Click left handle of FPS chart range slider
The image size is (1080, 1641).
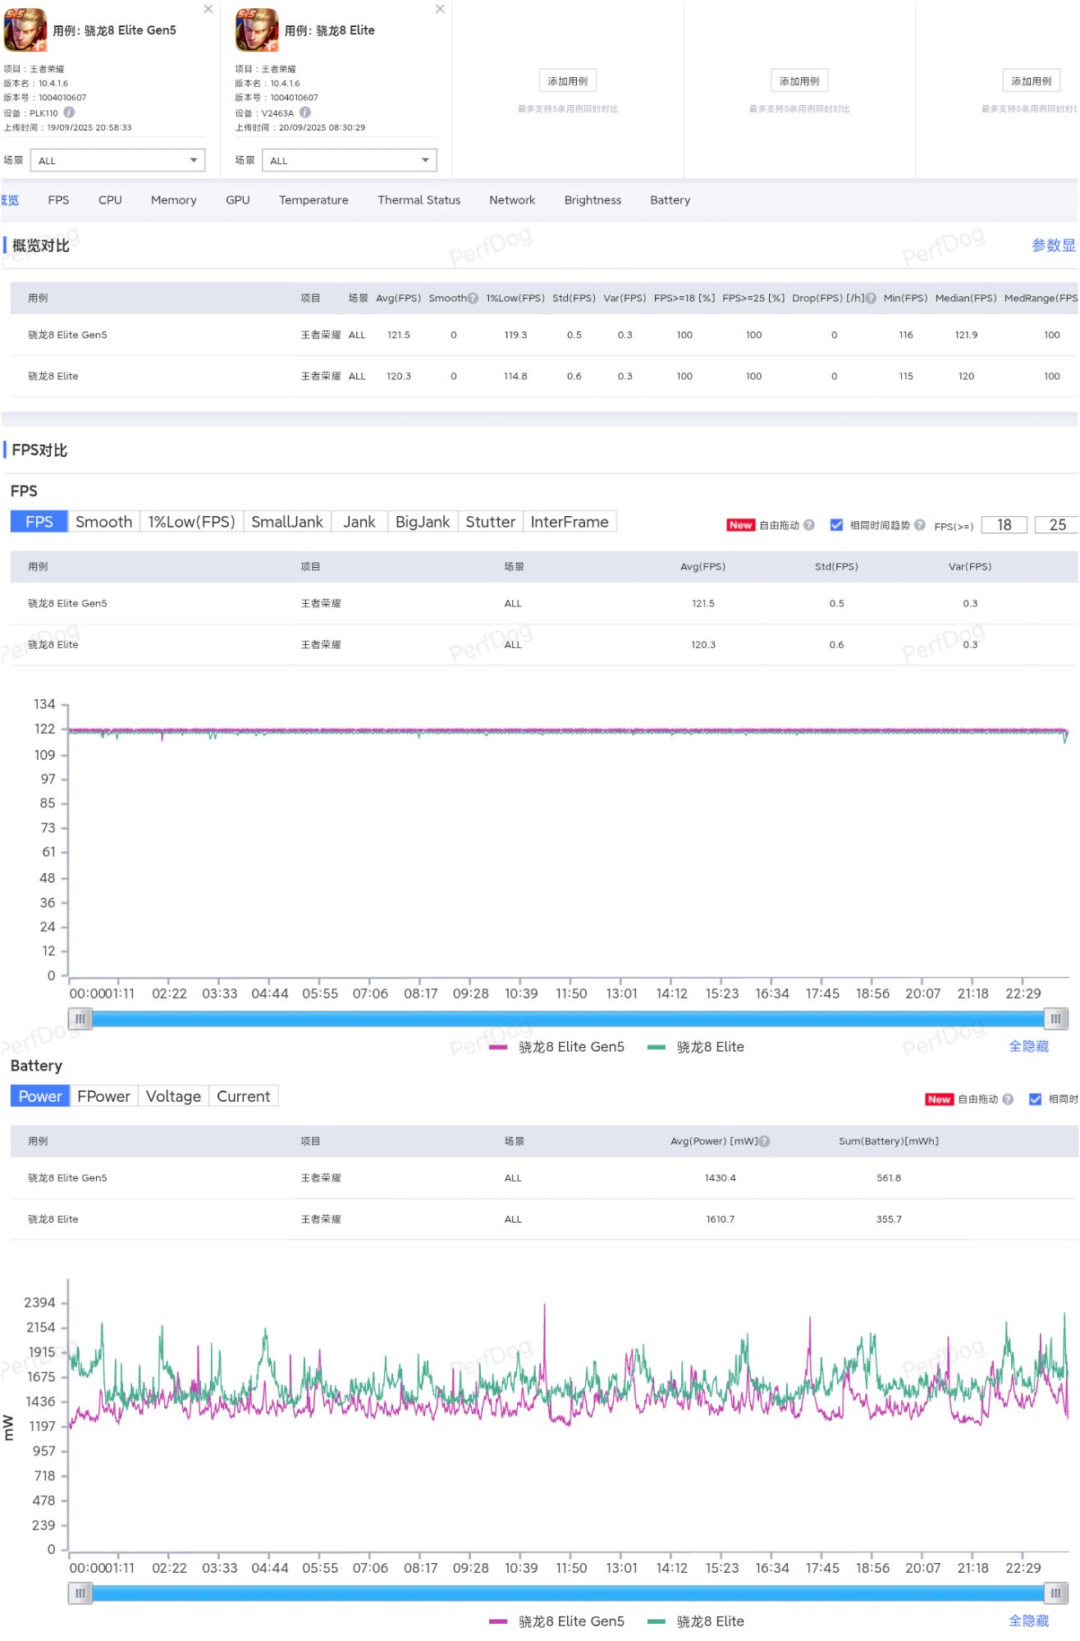(80, 1019)
